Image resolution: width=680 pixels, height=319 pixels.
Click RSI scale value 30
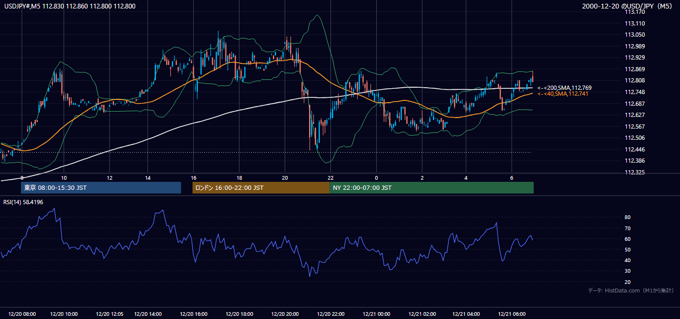[628, 271]
